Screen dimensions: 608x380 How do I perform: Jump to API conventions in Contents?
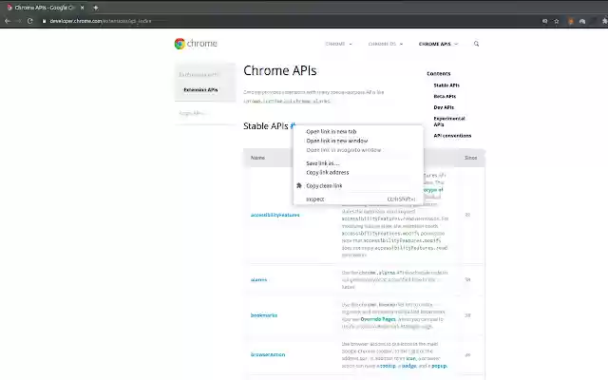(452, 136)
